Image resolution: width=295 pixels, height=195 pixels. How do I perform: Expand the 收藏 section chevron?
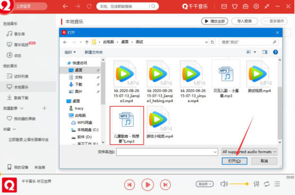(x=14, y=129)
